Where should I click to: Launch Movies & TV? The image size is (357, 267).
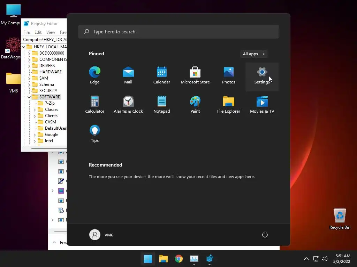262,105
